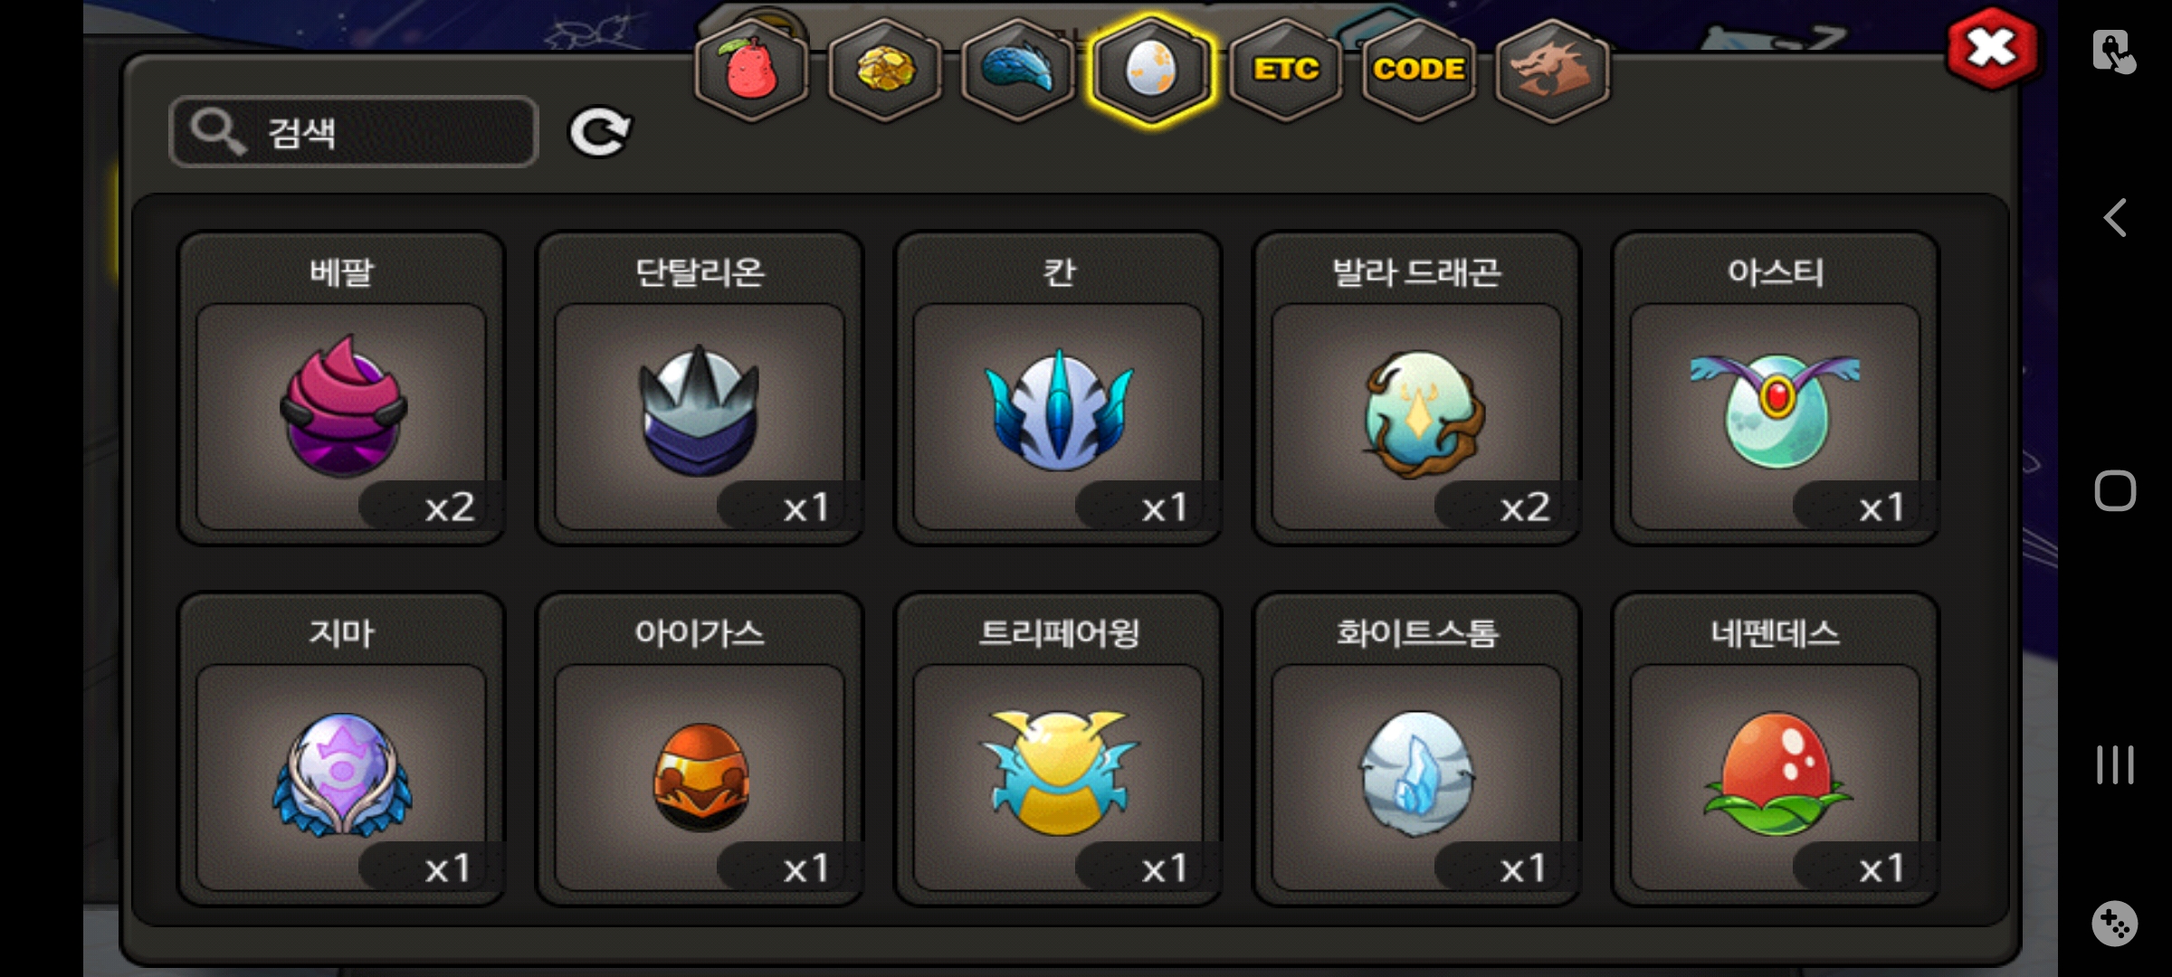Image resolution: width=2172 pixels, height=977 pixels.
Task: Choose the 단탈리온 spiked egg
Action: click(x=700, y=389)
